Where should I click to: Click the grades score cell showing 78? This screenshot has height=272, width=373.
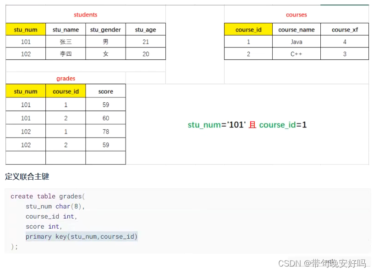(105, 131)
